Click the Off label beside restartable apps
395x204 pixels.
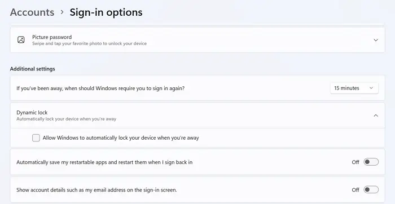pos(355,162)
